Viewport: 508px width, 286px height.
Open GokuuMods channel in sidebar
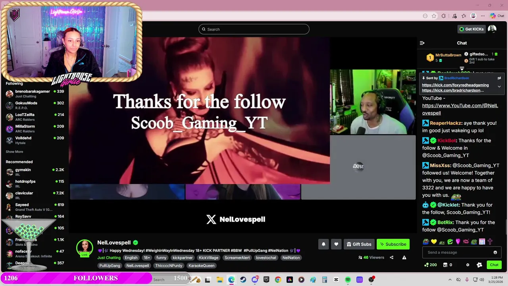35,105
